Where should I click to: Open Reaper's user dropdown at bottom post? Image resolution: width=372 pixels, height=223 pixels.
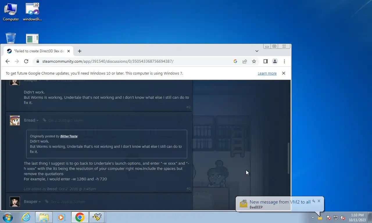point(40,202)
